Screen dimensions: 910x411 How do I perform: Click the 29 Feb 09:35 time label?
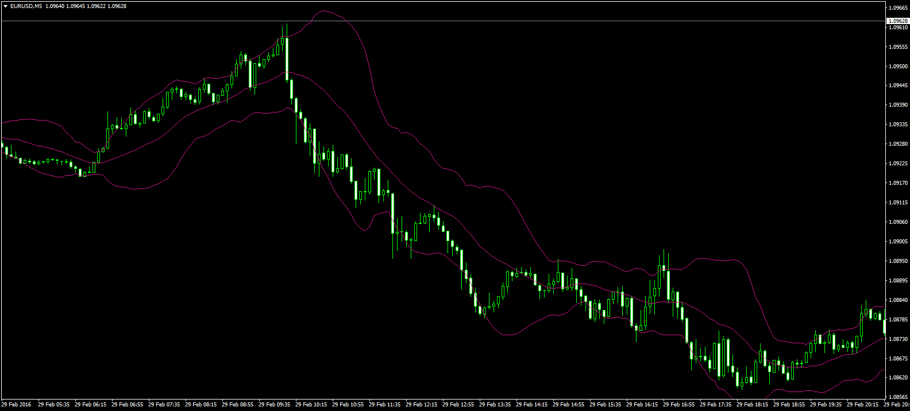[x=274, y=405]
